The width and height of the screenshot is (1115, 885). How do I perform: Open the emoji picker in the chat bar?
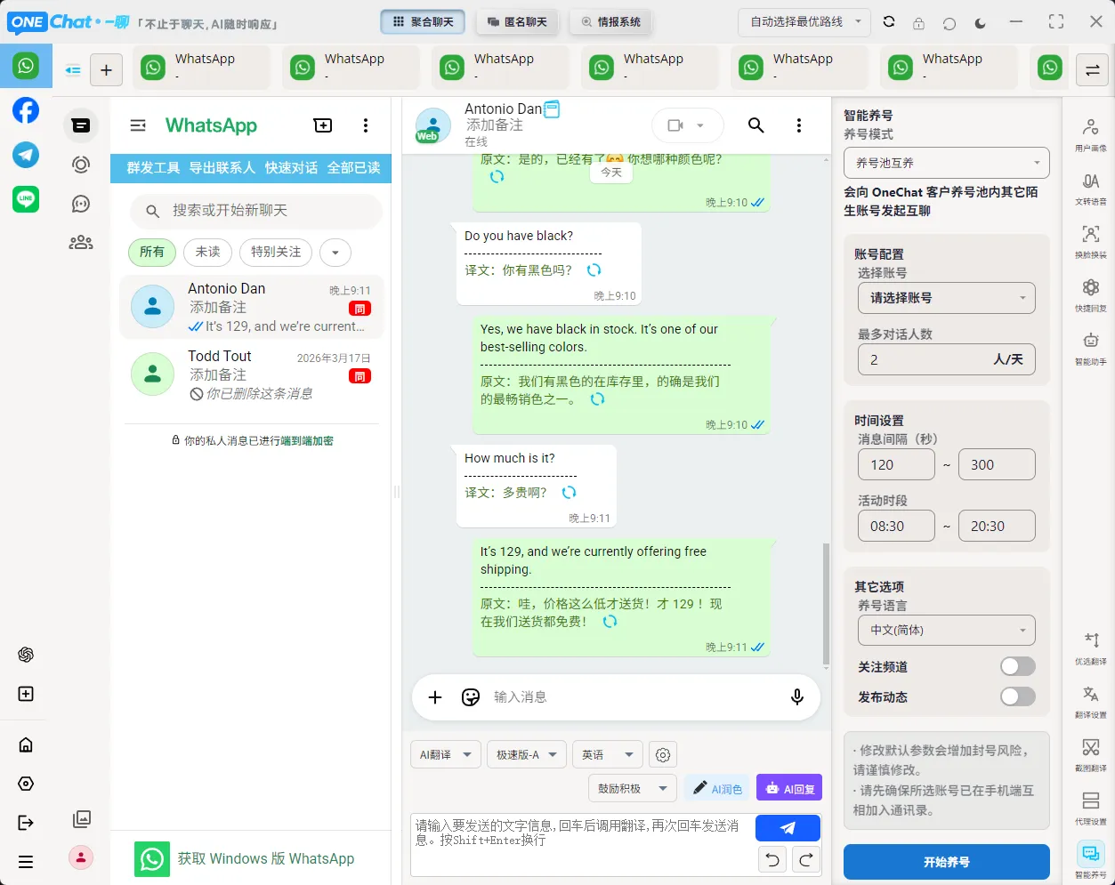click(470, 697)
